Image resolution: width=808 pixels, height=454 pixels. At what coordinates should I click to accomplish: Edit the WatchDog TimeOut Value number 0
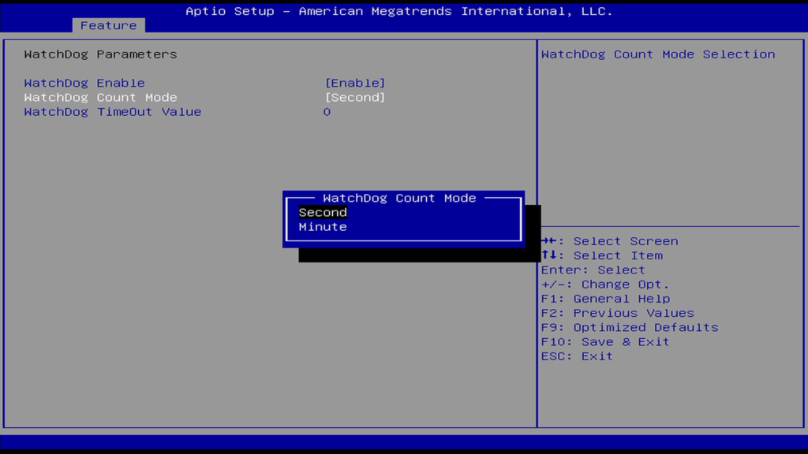[x=327, y=112]
